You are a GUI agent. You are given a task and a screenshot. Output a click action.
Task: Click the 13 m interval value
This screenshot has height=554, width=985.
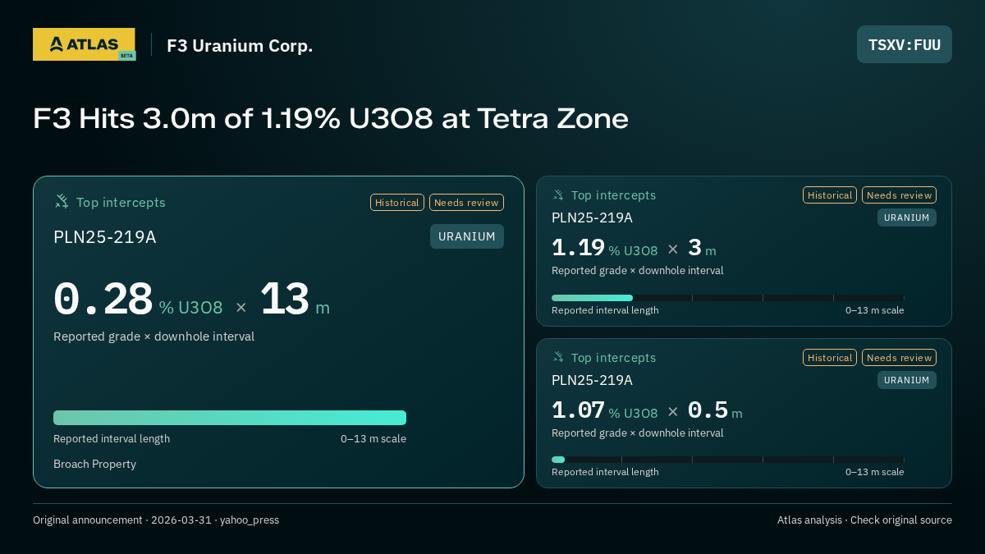point(284,300)
